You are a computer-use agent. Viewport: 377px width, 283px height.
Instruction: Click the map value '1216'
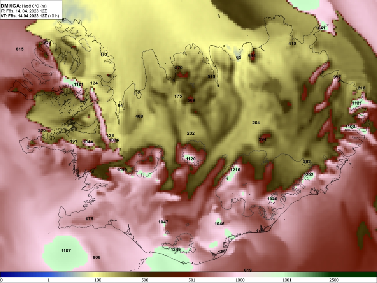tap(235, 170)
